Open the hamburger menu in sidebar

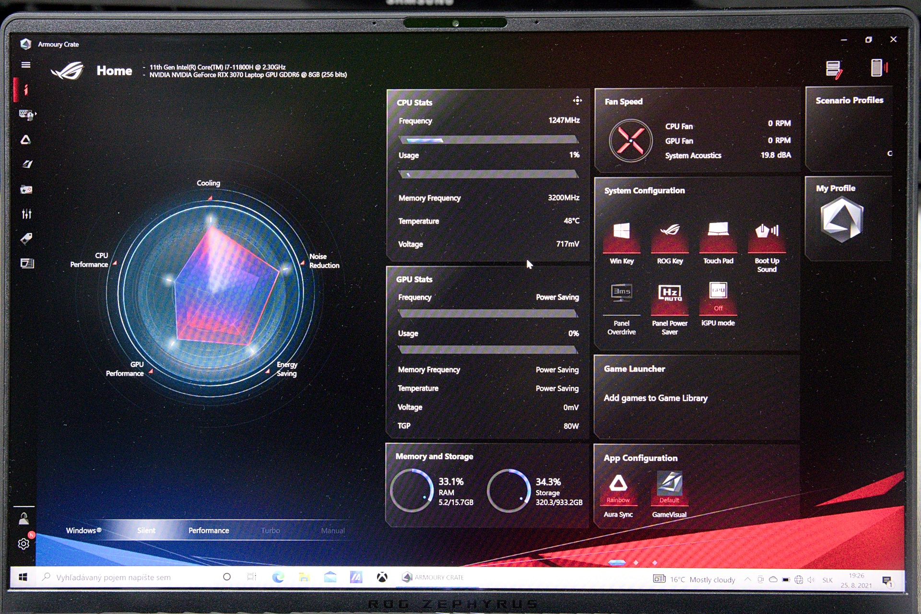[x=26, y=65]
